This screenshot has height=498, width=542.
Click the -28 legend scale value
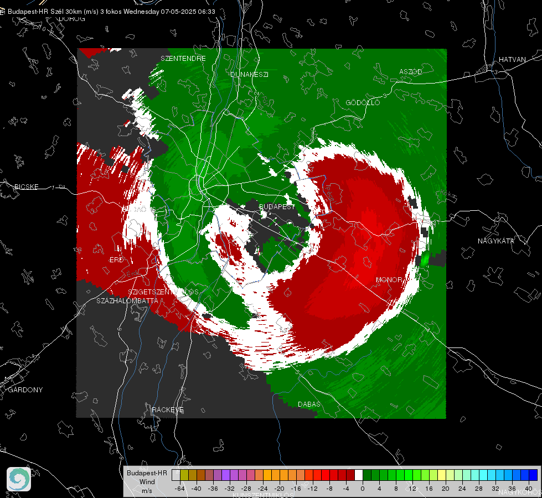point(246,489)
